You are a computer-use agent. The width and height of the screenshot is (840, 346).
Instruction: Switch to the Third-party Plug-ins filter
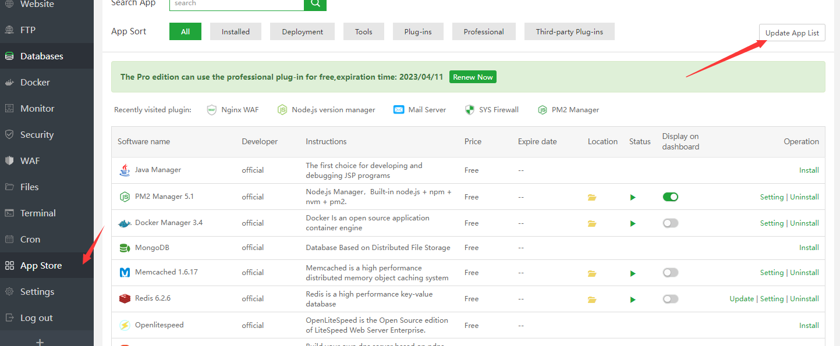569,31
